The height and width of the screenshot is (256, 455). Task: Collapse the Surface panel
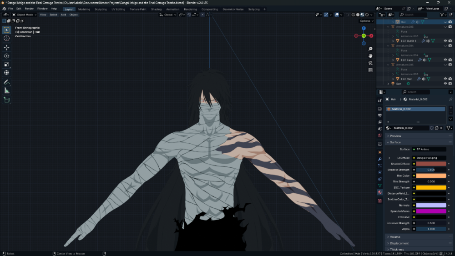[395, 142]
